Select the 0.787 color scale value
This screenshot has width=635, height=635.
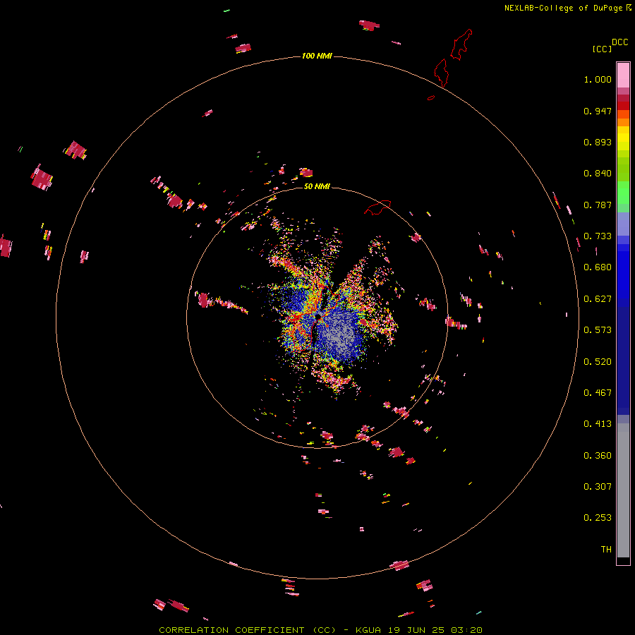598,205
